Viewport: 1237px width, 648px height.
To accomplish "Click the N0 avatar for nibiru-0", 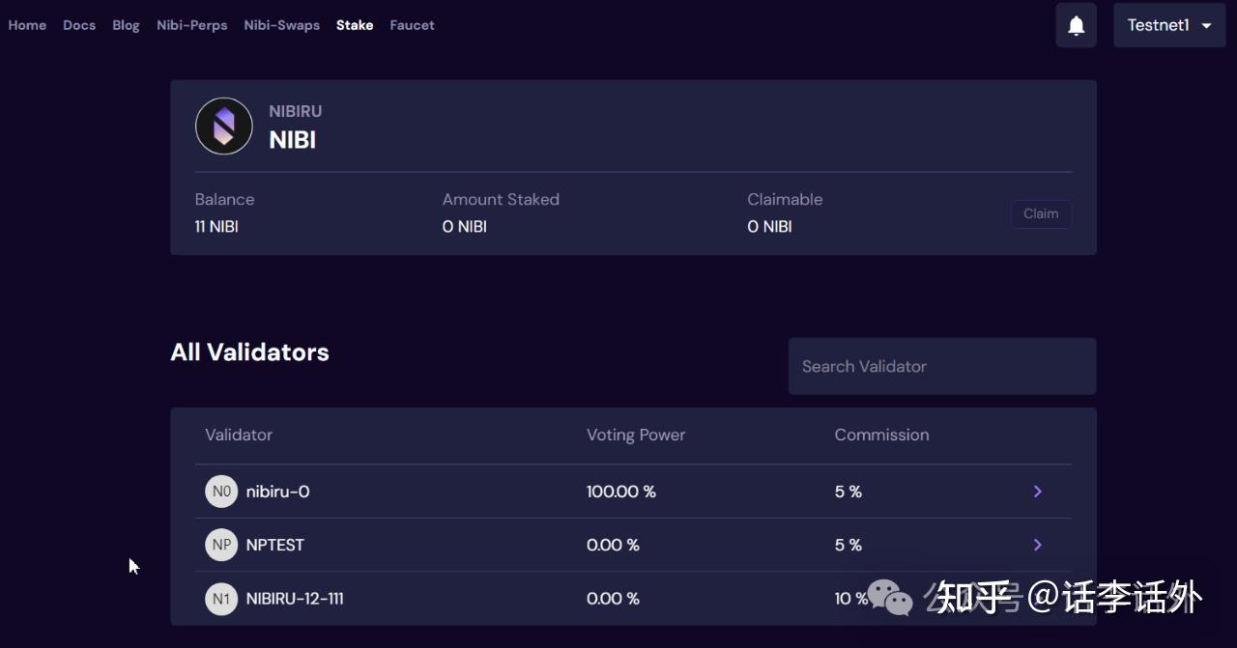I will (221, 492).
